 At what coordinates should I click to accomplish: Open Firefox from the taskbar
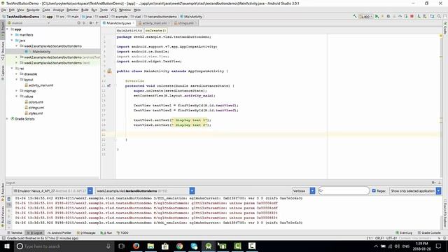(x=136, y=246)
